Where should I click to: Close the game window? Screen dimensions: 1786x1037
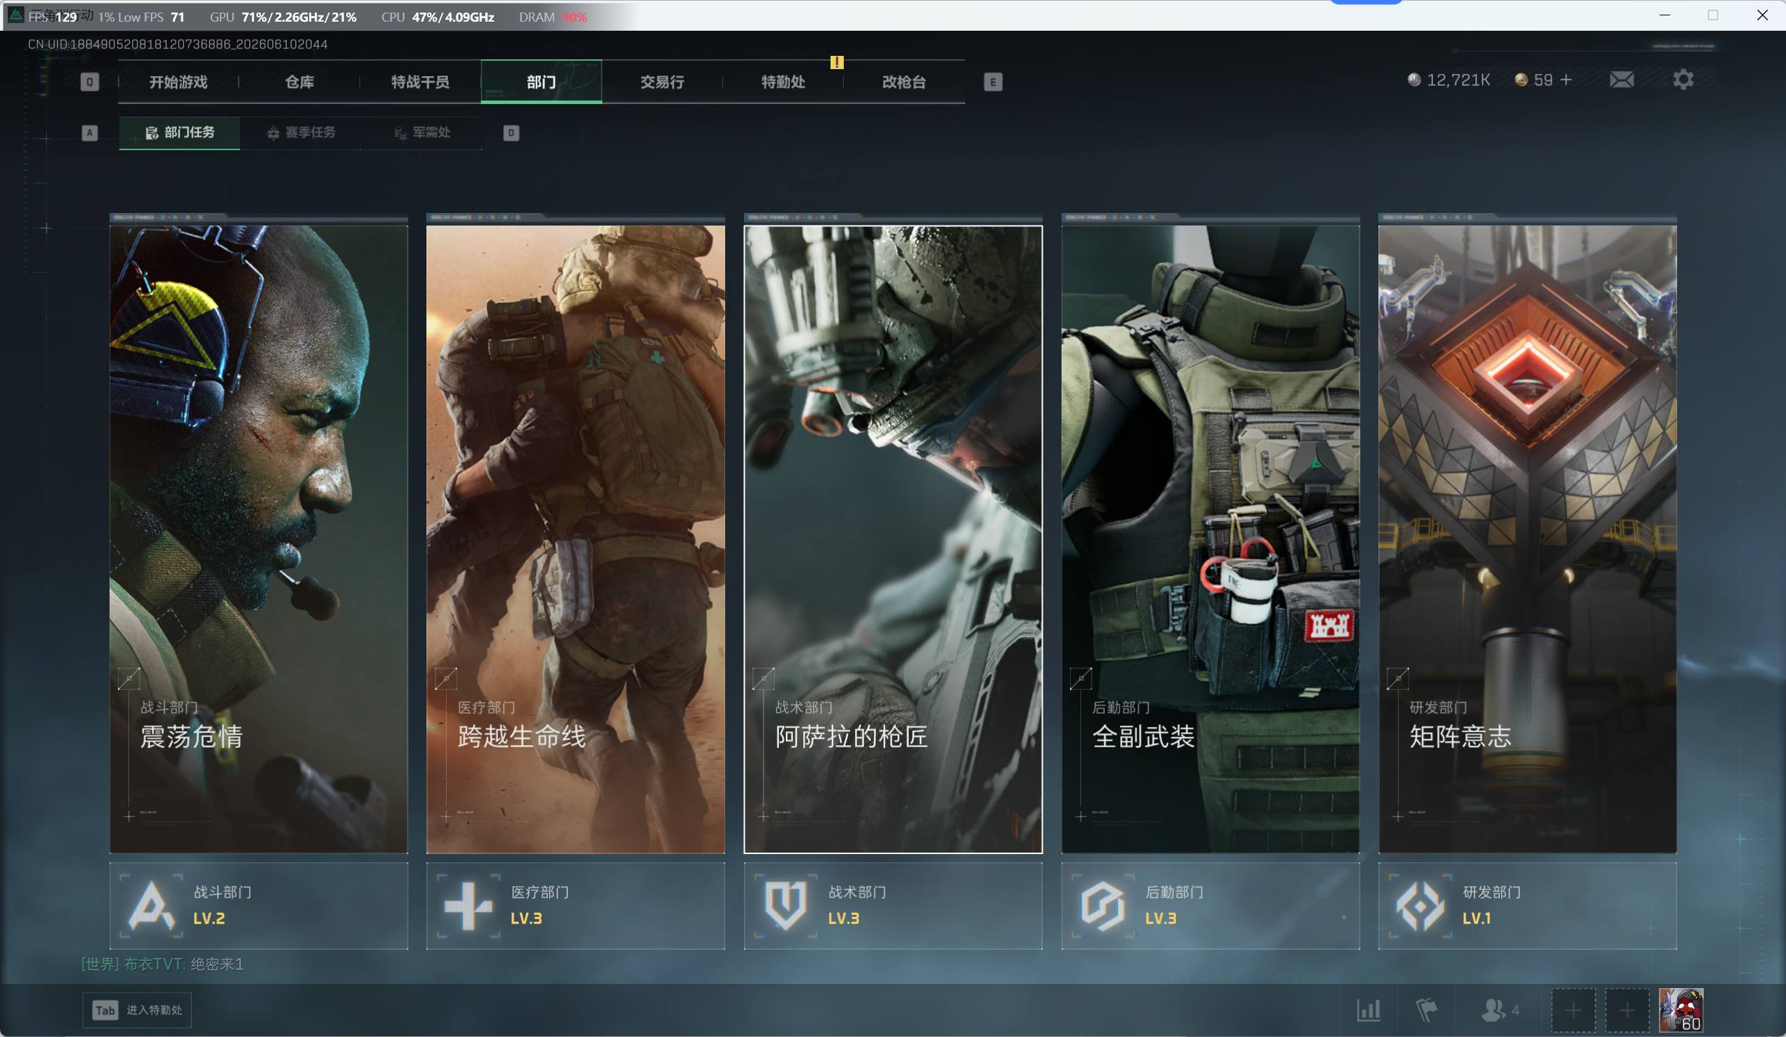[1762, 15]
